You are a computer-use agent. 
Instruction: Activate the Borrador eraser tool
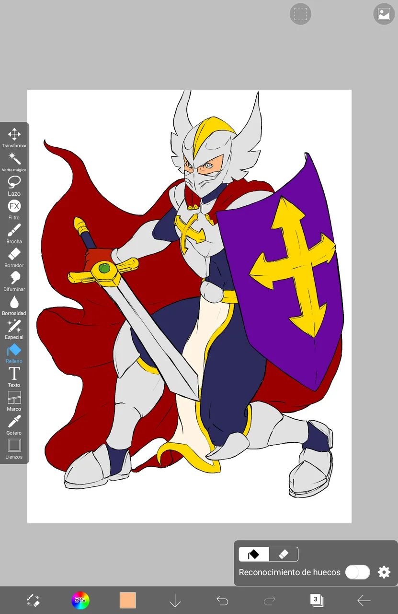click(14, 258)
